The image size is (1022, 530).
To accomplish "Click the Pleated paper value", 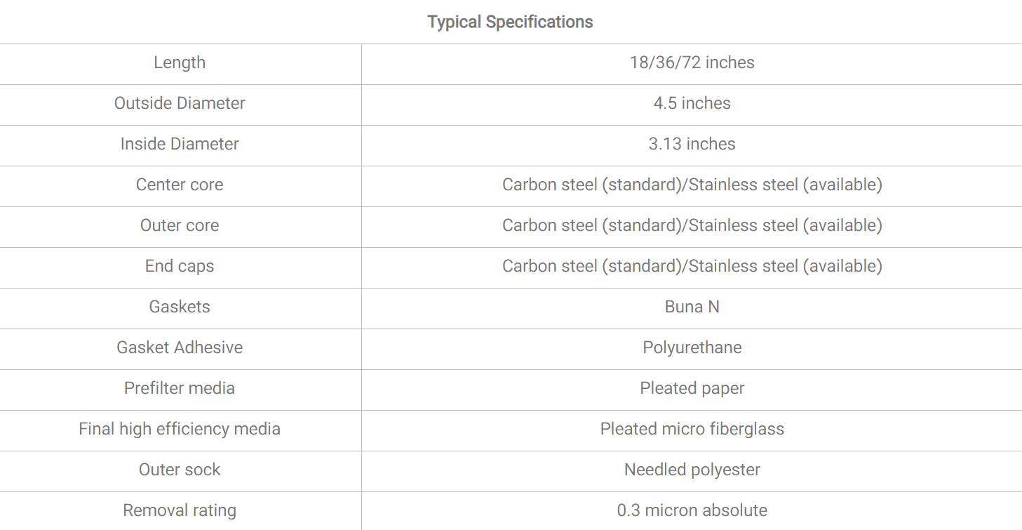I will [x=692, y=389].
